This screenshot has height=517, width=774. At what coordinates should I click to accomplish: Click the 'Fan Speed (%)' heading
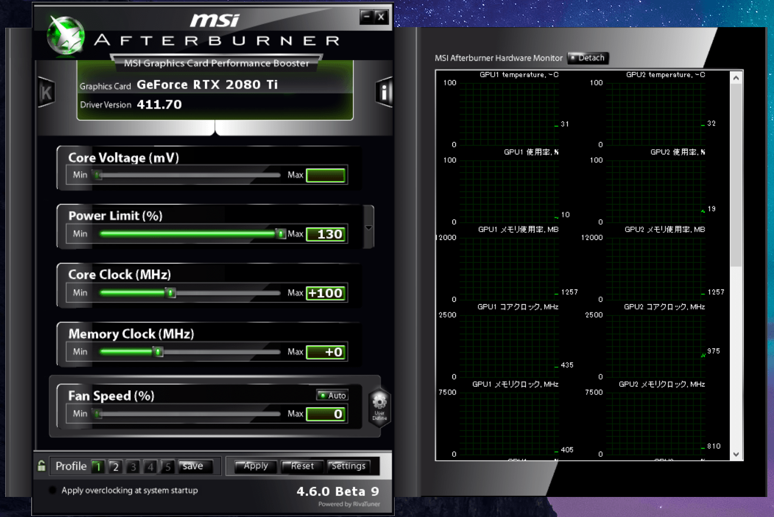(111, 396)
